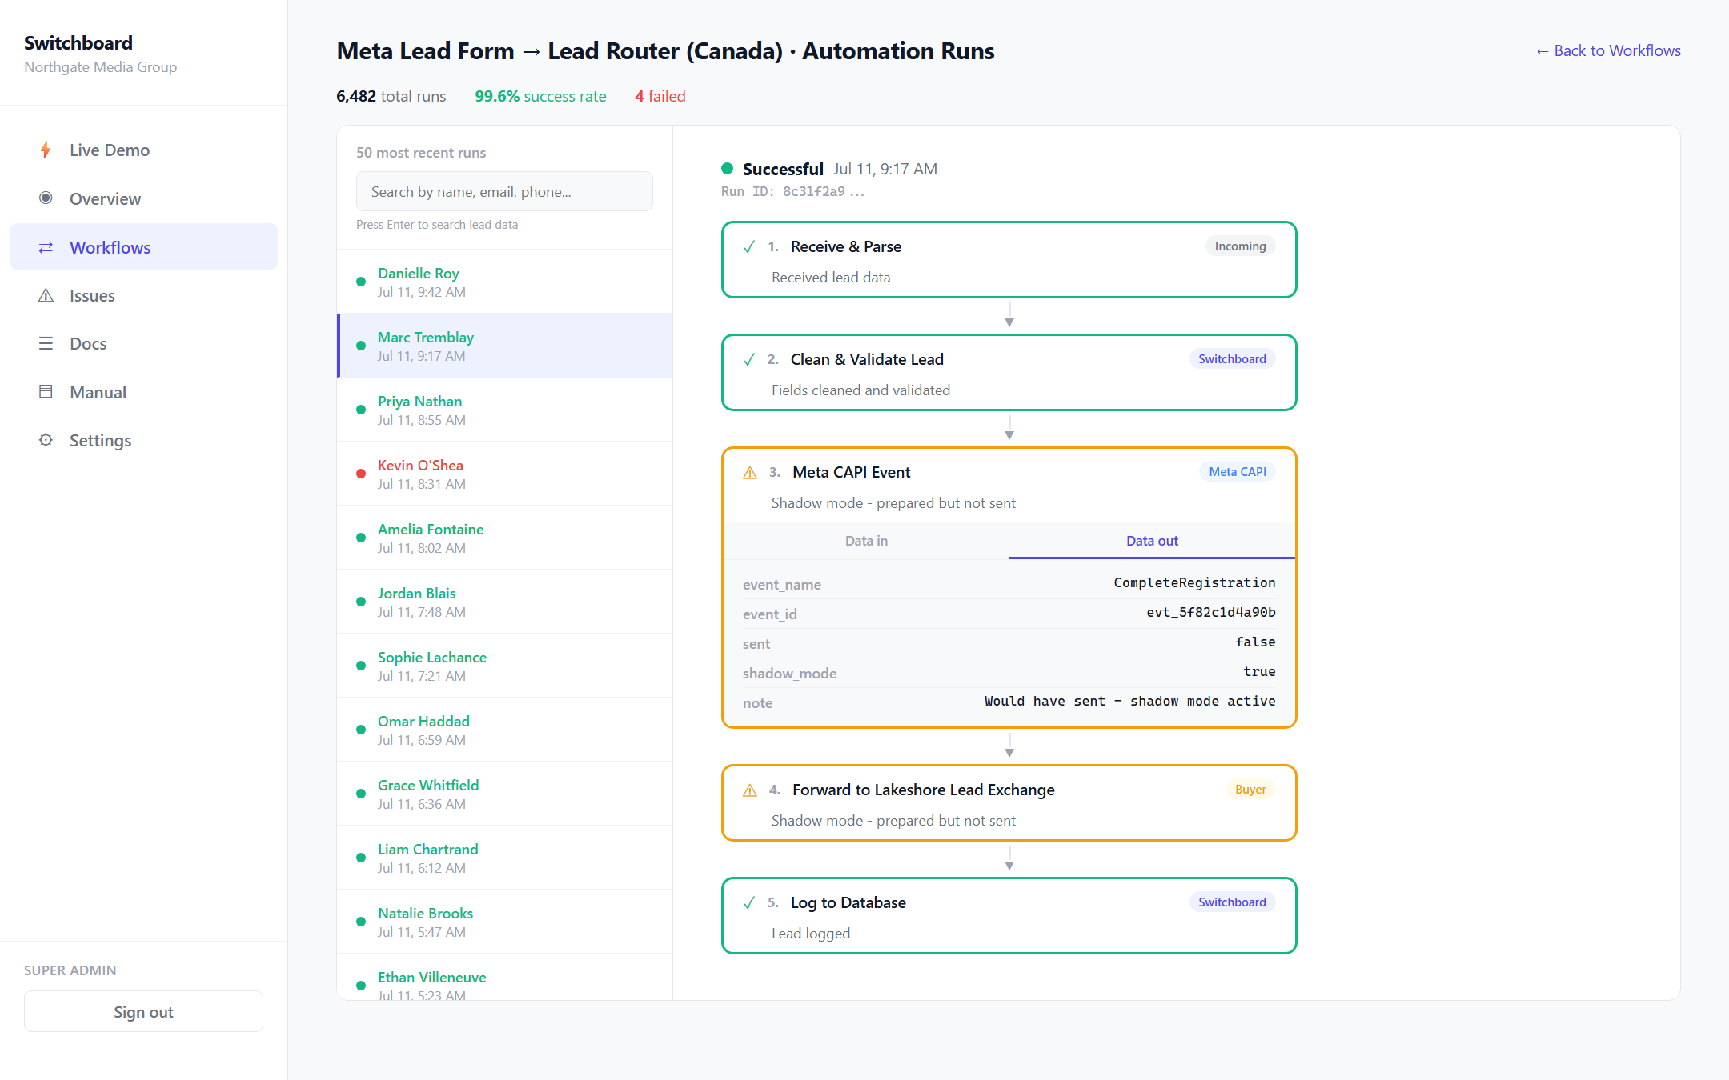Click the Workflows arrows icon
The image size is (1729, 1080).
pos(46,247)
